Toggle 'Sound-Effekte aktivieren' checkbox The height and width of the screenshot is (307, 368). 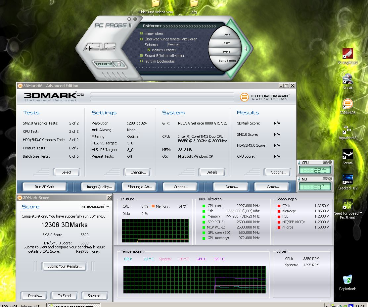pos(142,56)
